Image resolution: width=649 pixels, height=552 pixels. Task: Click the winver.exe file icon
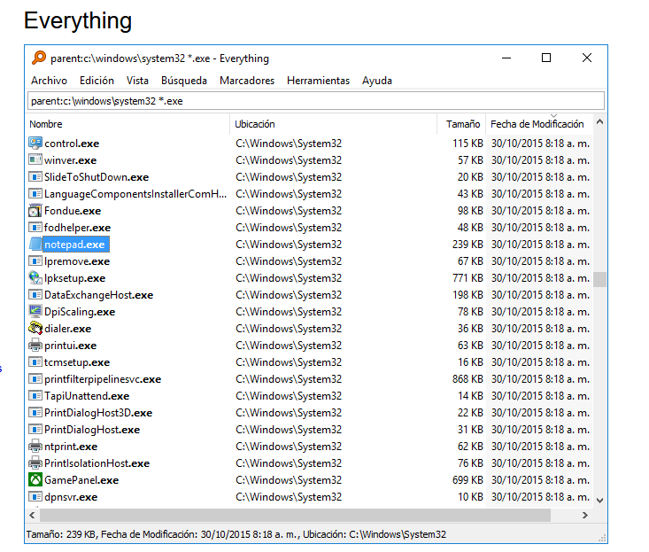[35, 159]
